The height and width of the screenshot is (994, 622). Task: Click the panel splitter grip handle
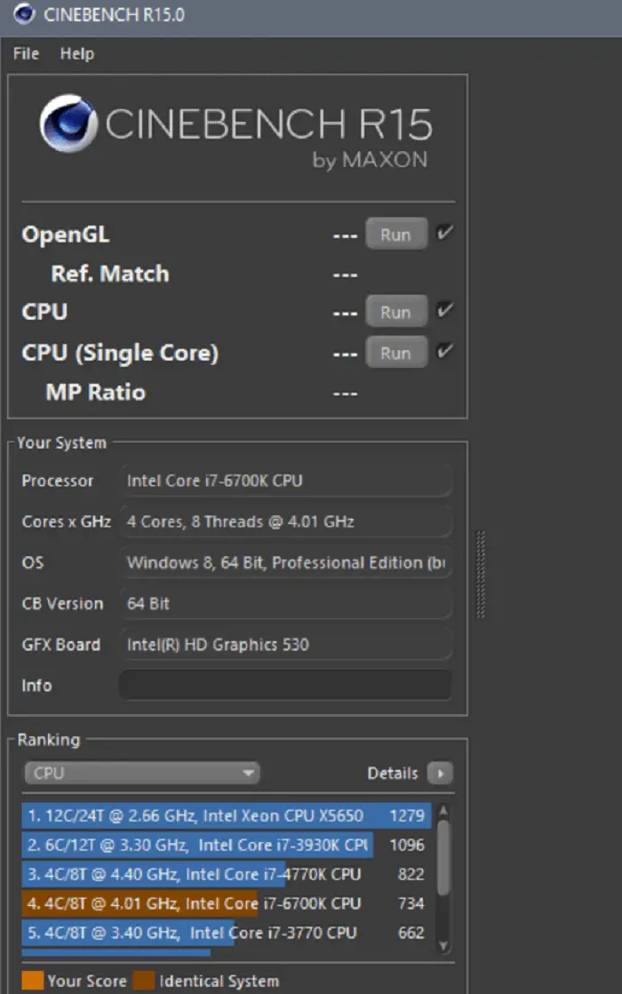point(481,575)
